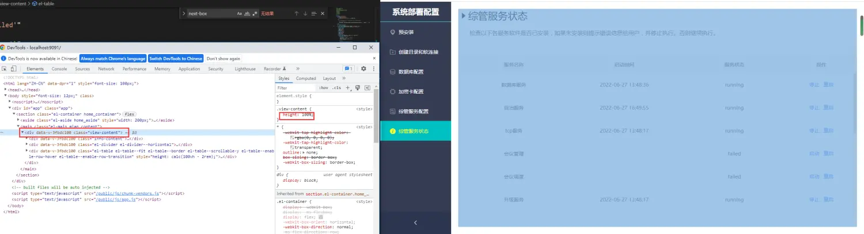Image resolution: width=864 pixels, height=234 pixels.
Task: Click the Don't show again button
Action: pos(223,59)
